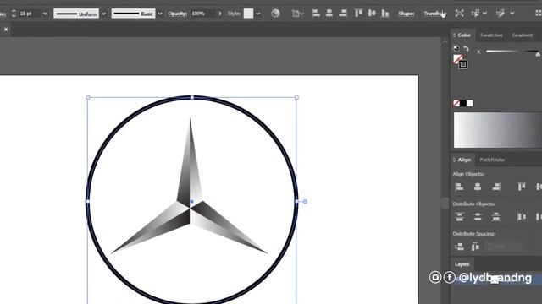Switch to the Swatches panel tab
The width and height of the screenshot is (542, 304).
pos(491,35)
